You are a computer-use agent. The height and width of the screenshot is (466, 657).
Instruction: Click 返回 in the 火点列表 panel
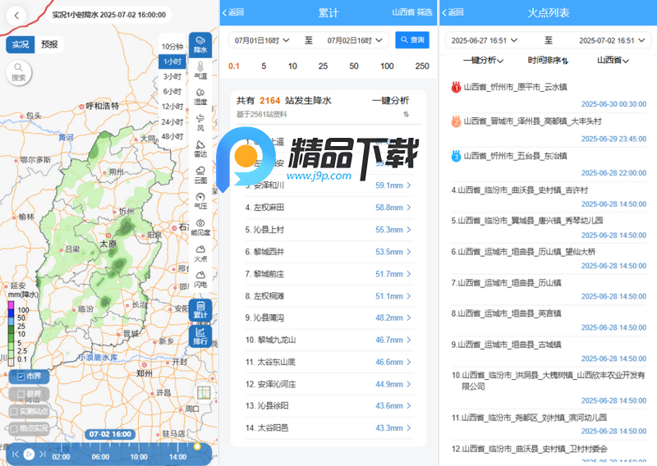click(x=453, y=12)
